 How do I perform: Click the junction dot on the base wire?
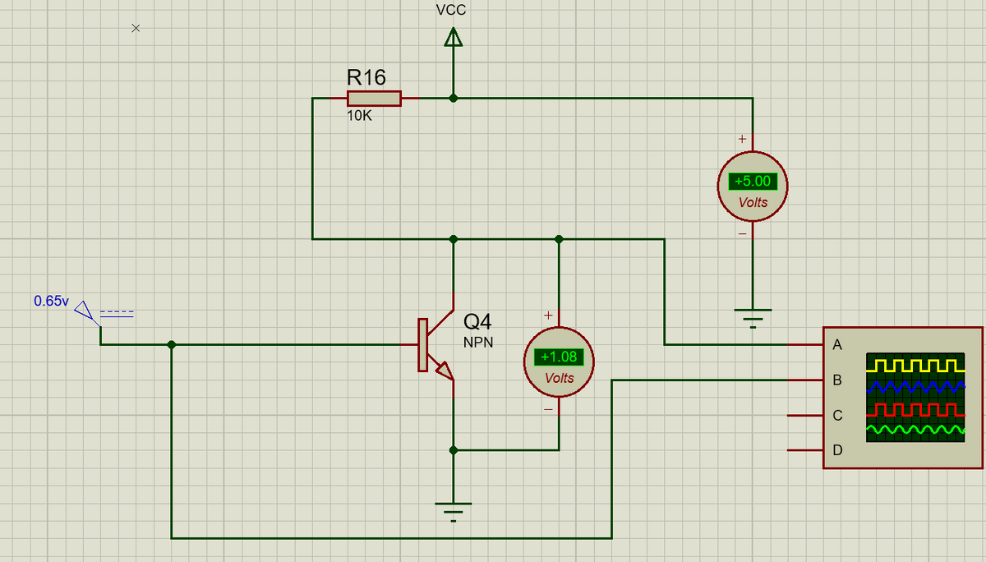click(x=171, y=345)
